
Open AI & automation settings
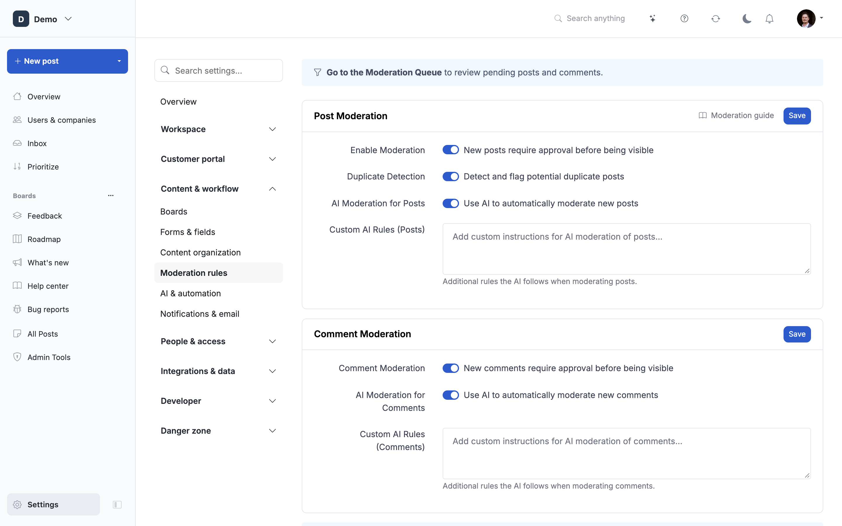[190, 293]
